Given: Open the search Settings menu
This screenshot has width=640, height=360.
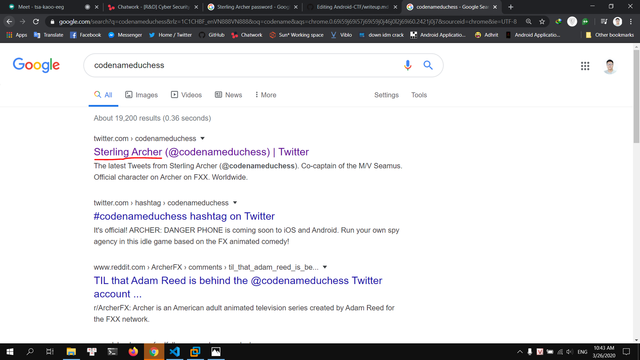Looking at the screenshot, I should pyautogui.click(x=386, y=95).
